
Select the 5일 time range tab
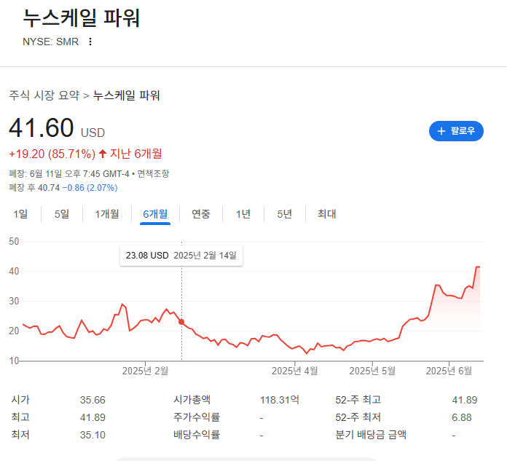tap(62, 214)
